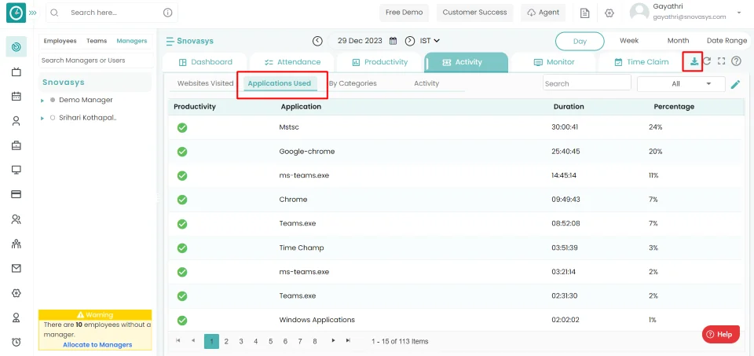Open the sidebar gear settings icon
754x356 pixels.
(16, 293)
